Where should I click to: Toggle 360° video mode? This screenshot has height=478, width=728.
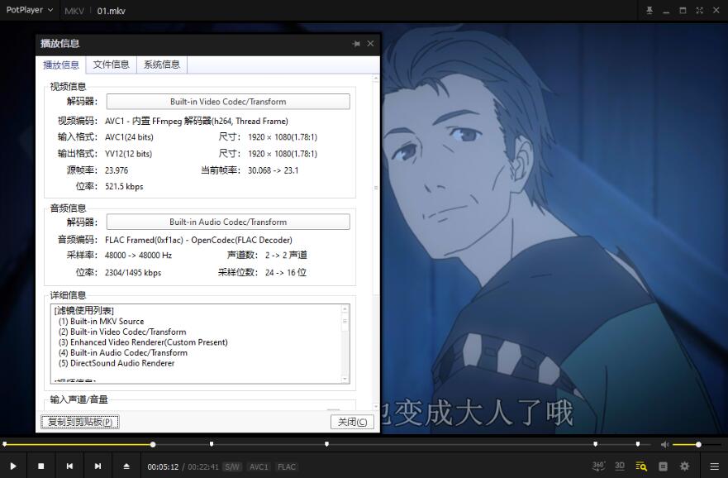pyautogui.click(x=598, y=466)
